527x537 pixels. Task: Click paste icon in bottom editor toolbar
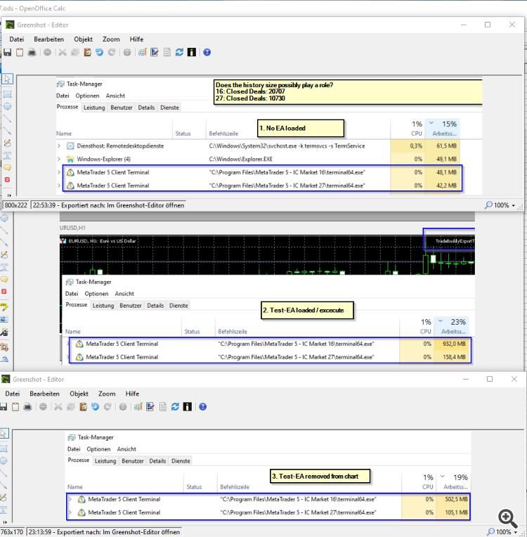(83, 407)
